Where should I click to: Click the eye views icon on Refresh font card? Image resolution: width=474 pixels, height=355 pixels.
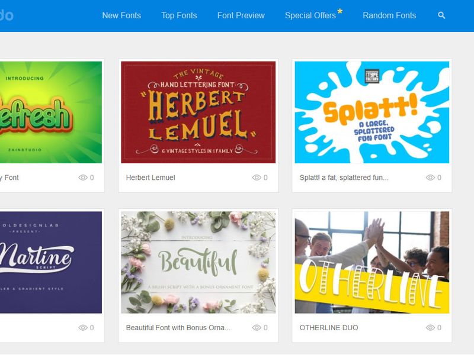tap(83, 177)
